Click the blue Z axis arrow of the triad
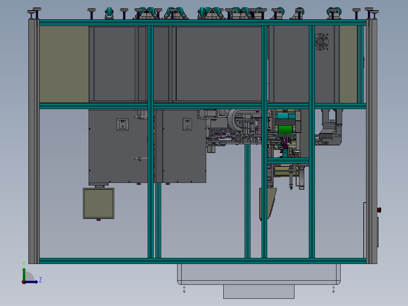The height and width of the screenshot is (306, 408). click(x=31, y=281)
